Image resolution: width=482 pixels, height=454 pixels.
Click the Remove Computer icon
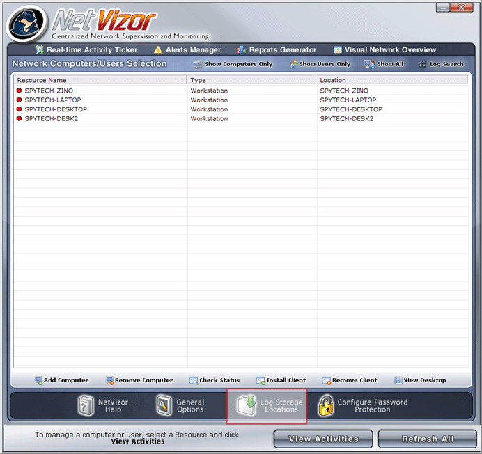(x=110, y=380)
